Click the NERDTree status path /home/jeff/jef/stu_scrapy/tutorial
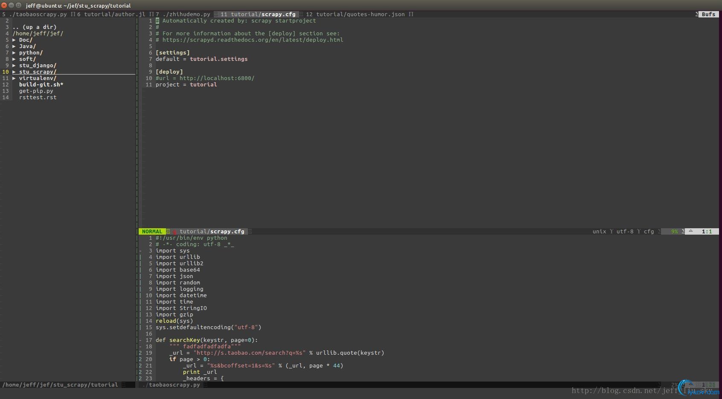 click(x=60, y=385)
